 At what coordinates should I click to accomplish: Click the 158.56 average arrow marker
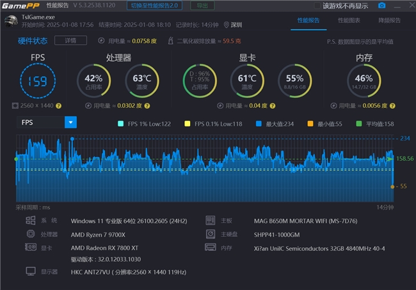[x=390, y=159]
